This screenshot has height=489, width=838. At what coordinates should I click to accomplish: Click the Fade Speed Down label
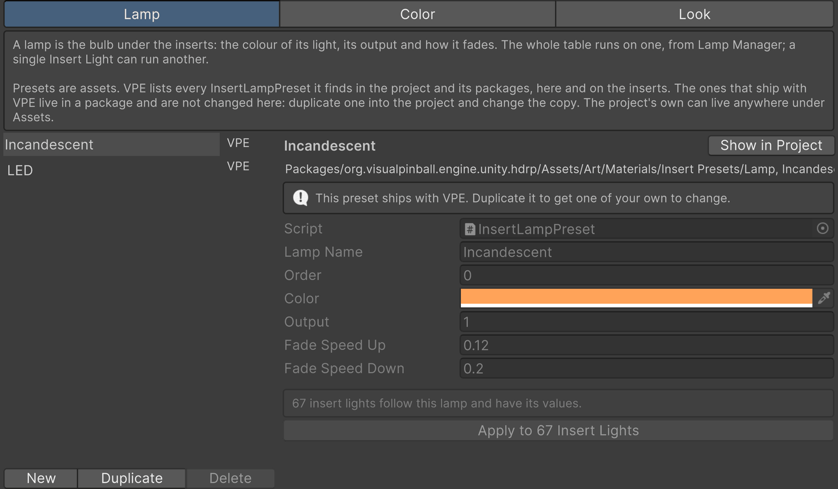tap(344, 368)
